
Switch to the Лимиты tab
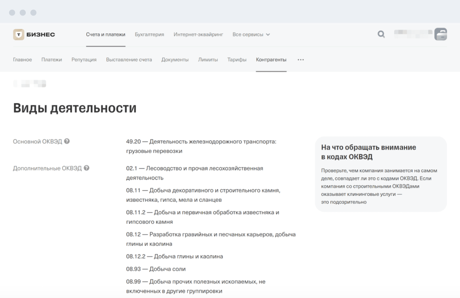coord(208,60)
